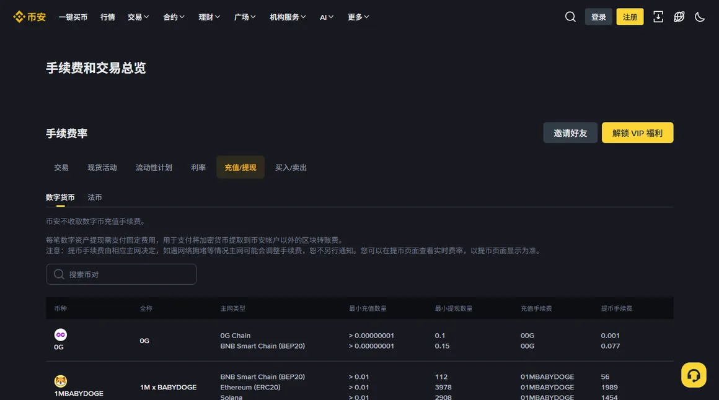The width and height of the screenshot is (719, 400).
Task: Expand the AI navigation dropdown
Action: [327, 17]
